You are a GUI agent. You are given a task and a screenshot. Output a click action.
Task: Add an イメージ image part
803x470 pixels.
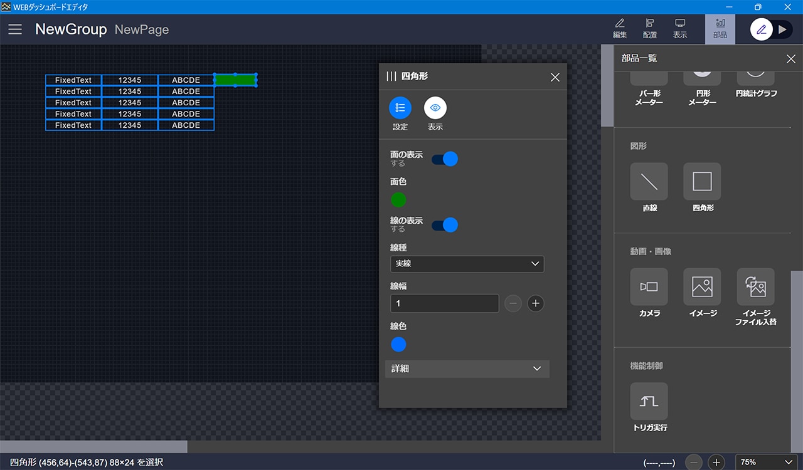[x=702, y=287]
